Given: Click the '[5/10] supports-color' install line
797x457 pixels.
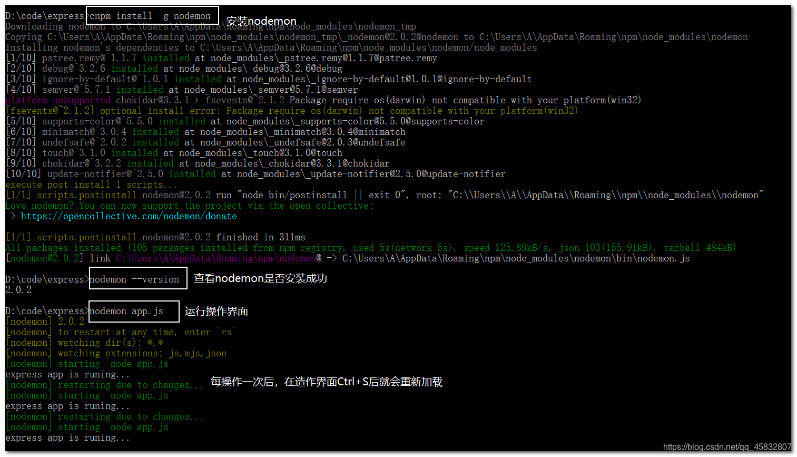Looking at the screenshot, I should tap(245, 121).
